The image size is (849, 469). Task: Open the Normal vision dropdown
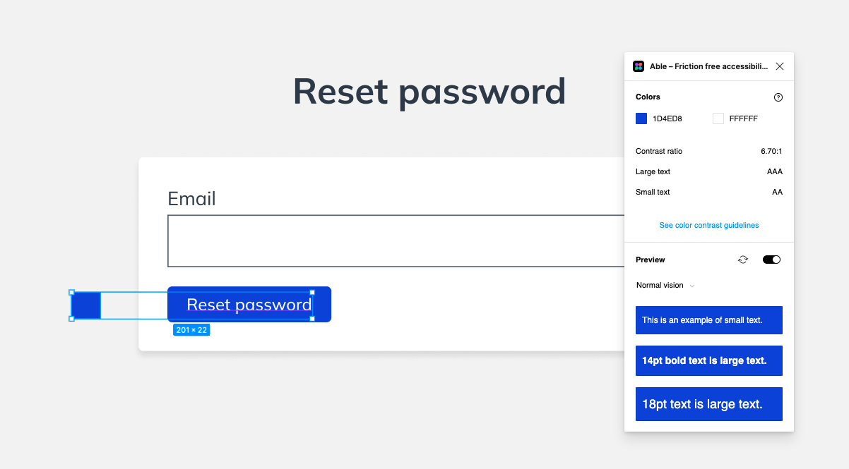[x=665, y=285]
